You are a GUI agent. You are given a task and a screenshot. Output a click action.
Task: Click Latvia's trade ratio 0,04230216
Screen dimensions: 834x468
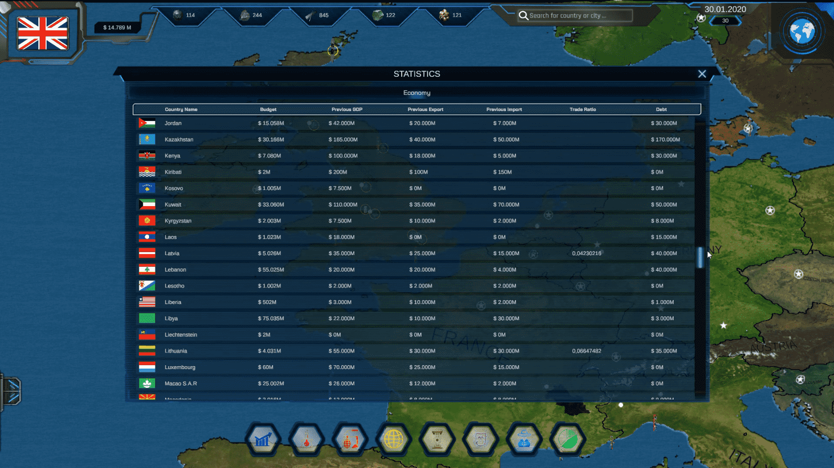586,254
